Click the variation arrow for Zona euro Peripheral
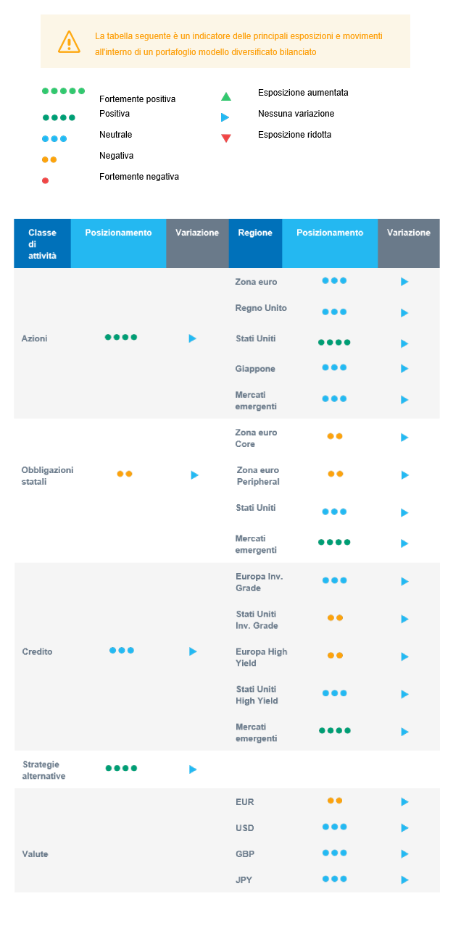The image size is (461, 931). tap(404, 475)
